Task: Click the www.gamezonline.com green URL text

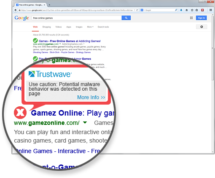Action: (47, 123)
